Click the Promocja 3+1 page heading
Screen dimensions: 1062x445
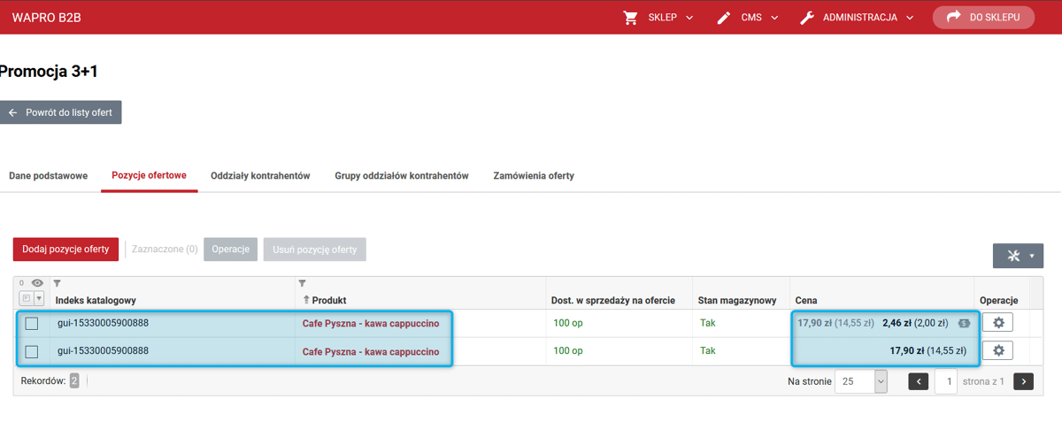(49, 72)
